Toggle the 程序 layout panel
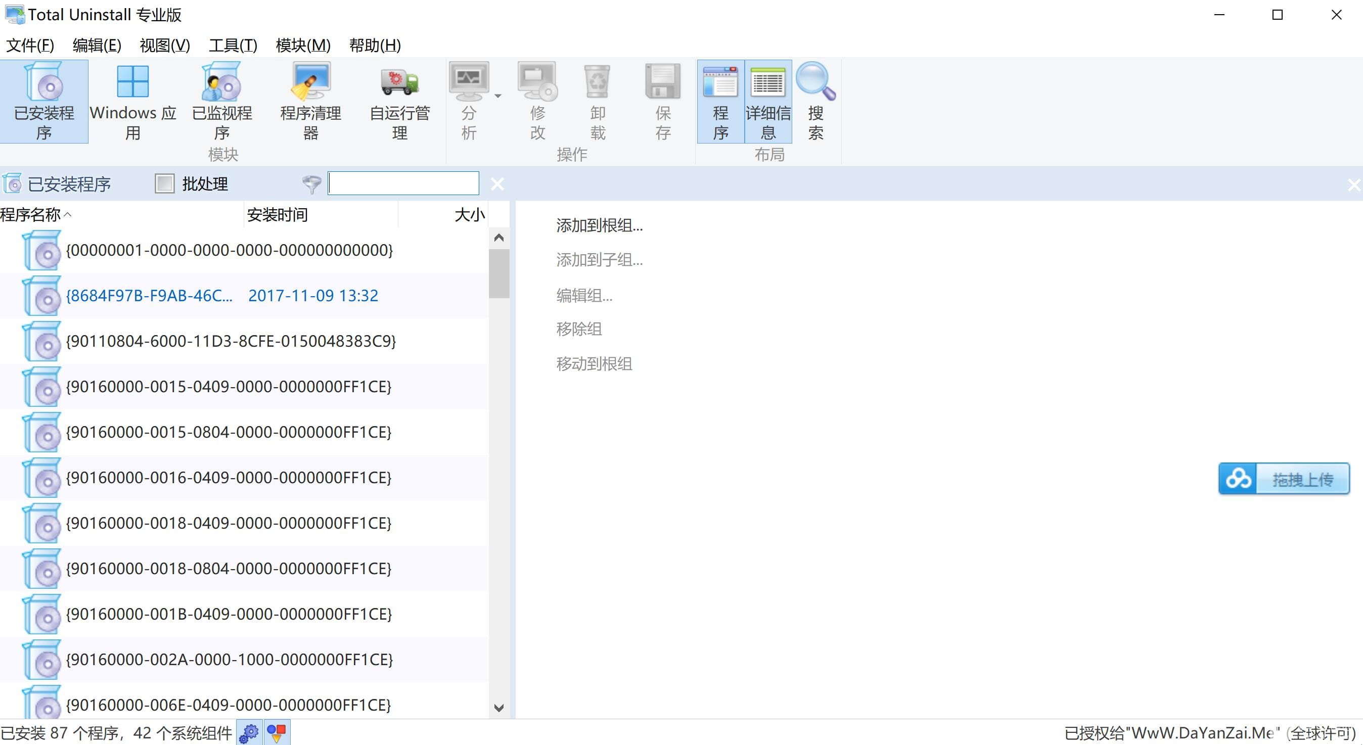Viewport: 1363px width, 745px height. pos(720,101)
